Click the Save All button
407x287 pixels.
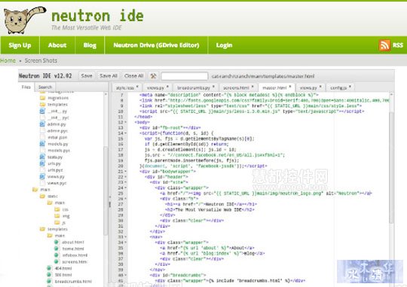pos(109,76)
